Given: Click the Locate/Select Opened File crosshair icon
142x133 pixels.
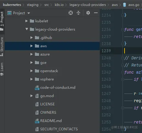Looking at the screenshot, I should [x=71, y=13].
